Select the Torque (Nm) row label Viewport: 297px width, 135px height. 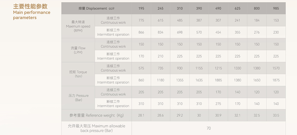(x=78, y=74)
